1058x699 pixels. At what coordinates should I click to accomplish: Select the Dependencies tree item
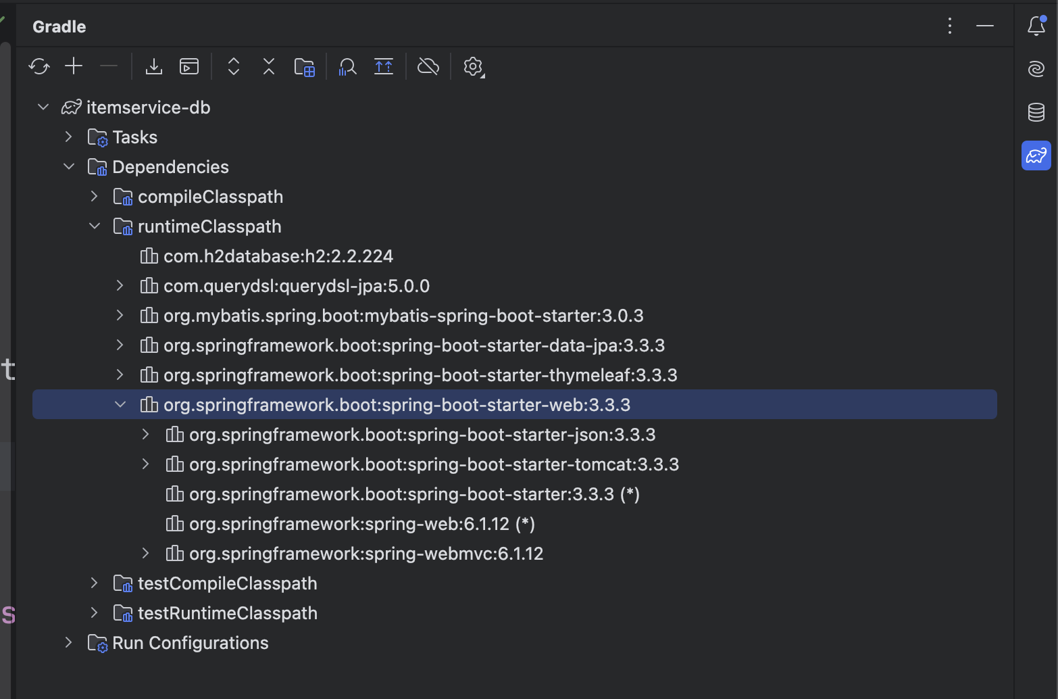pos(515,166)
